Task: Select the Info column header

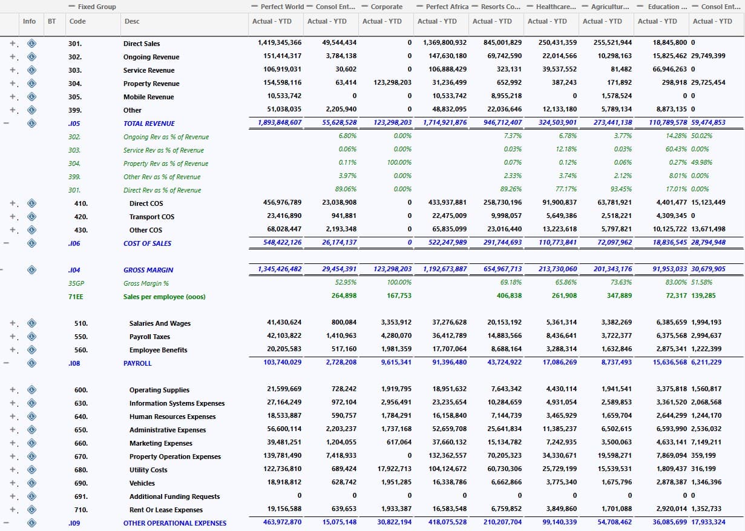Action: (x=29, y=21)
